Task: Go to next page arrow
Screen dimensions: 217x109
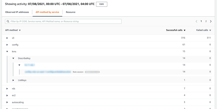Action: click(211, 21)
